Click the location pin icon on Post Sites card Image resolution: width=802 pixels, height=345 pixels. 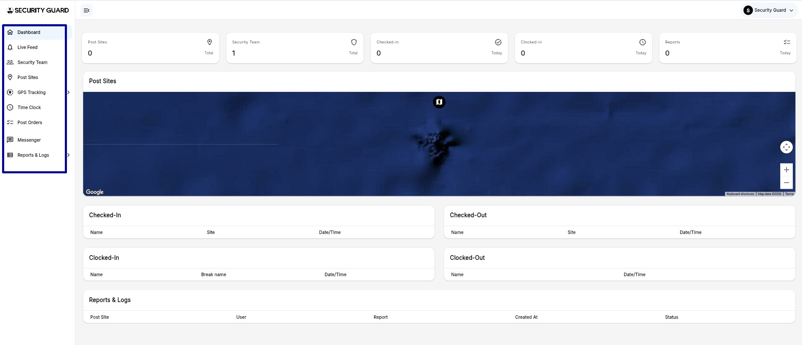[x=210, y=42]
